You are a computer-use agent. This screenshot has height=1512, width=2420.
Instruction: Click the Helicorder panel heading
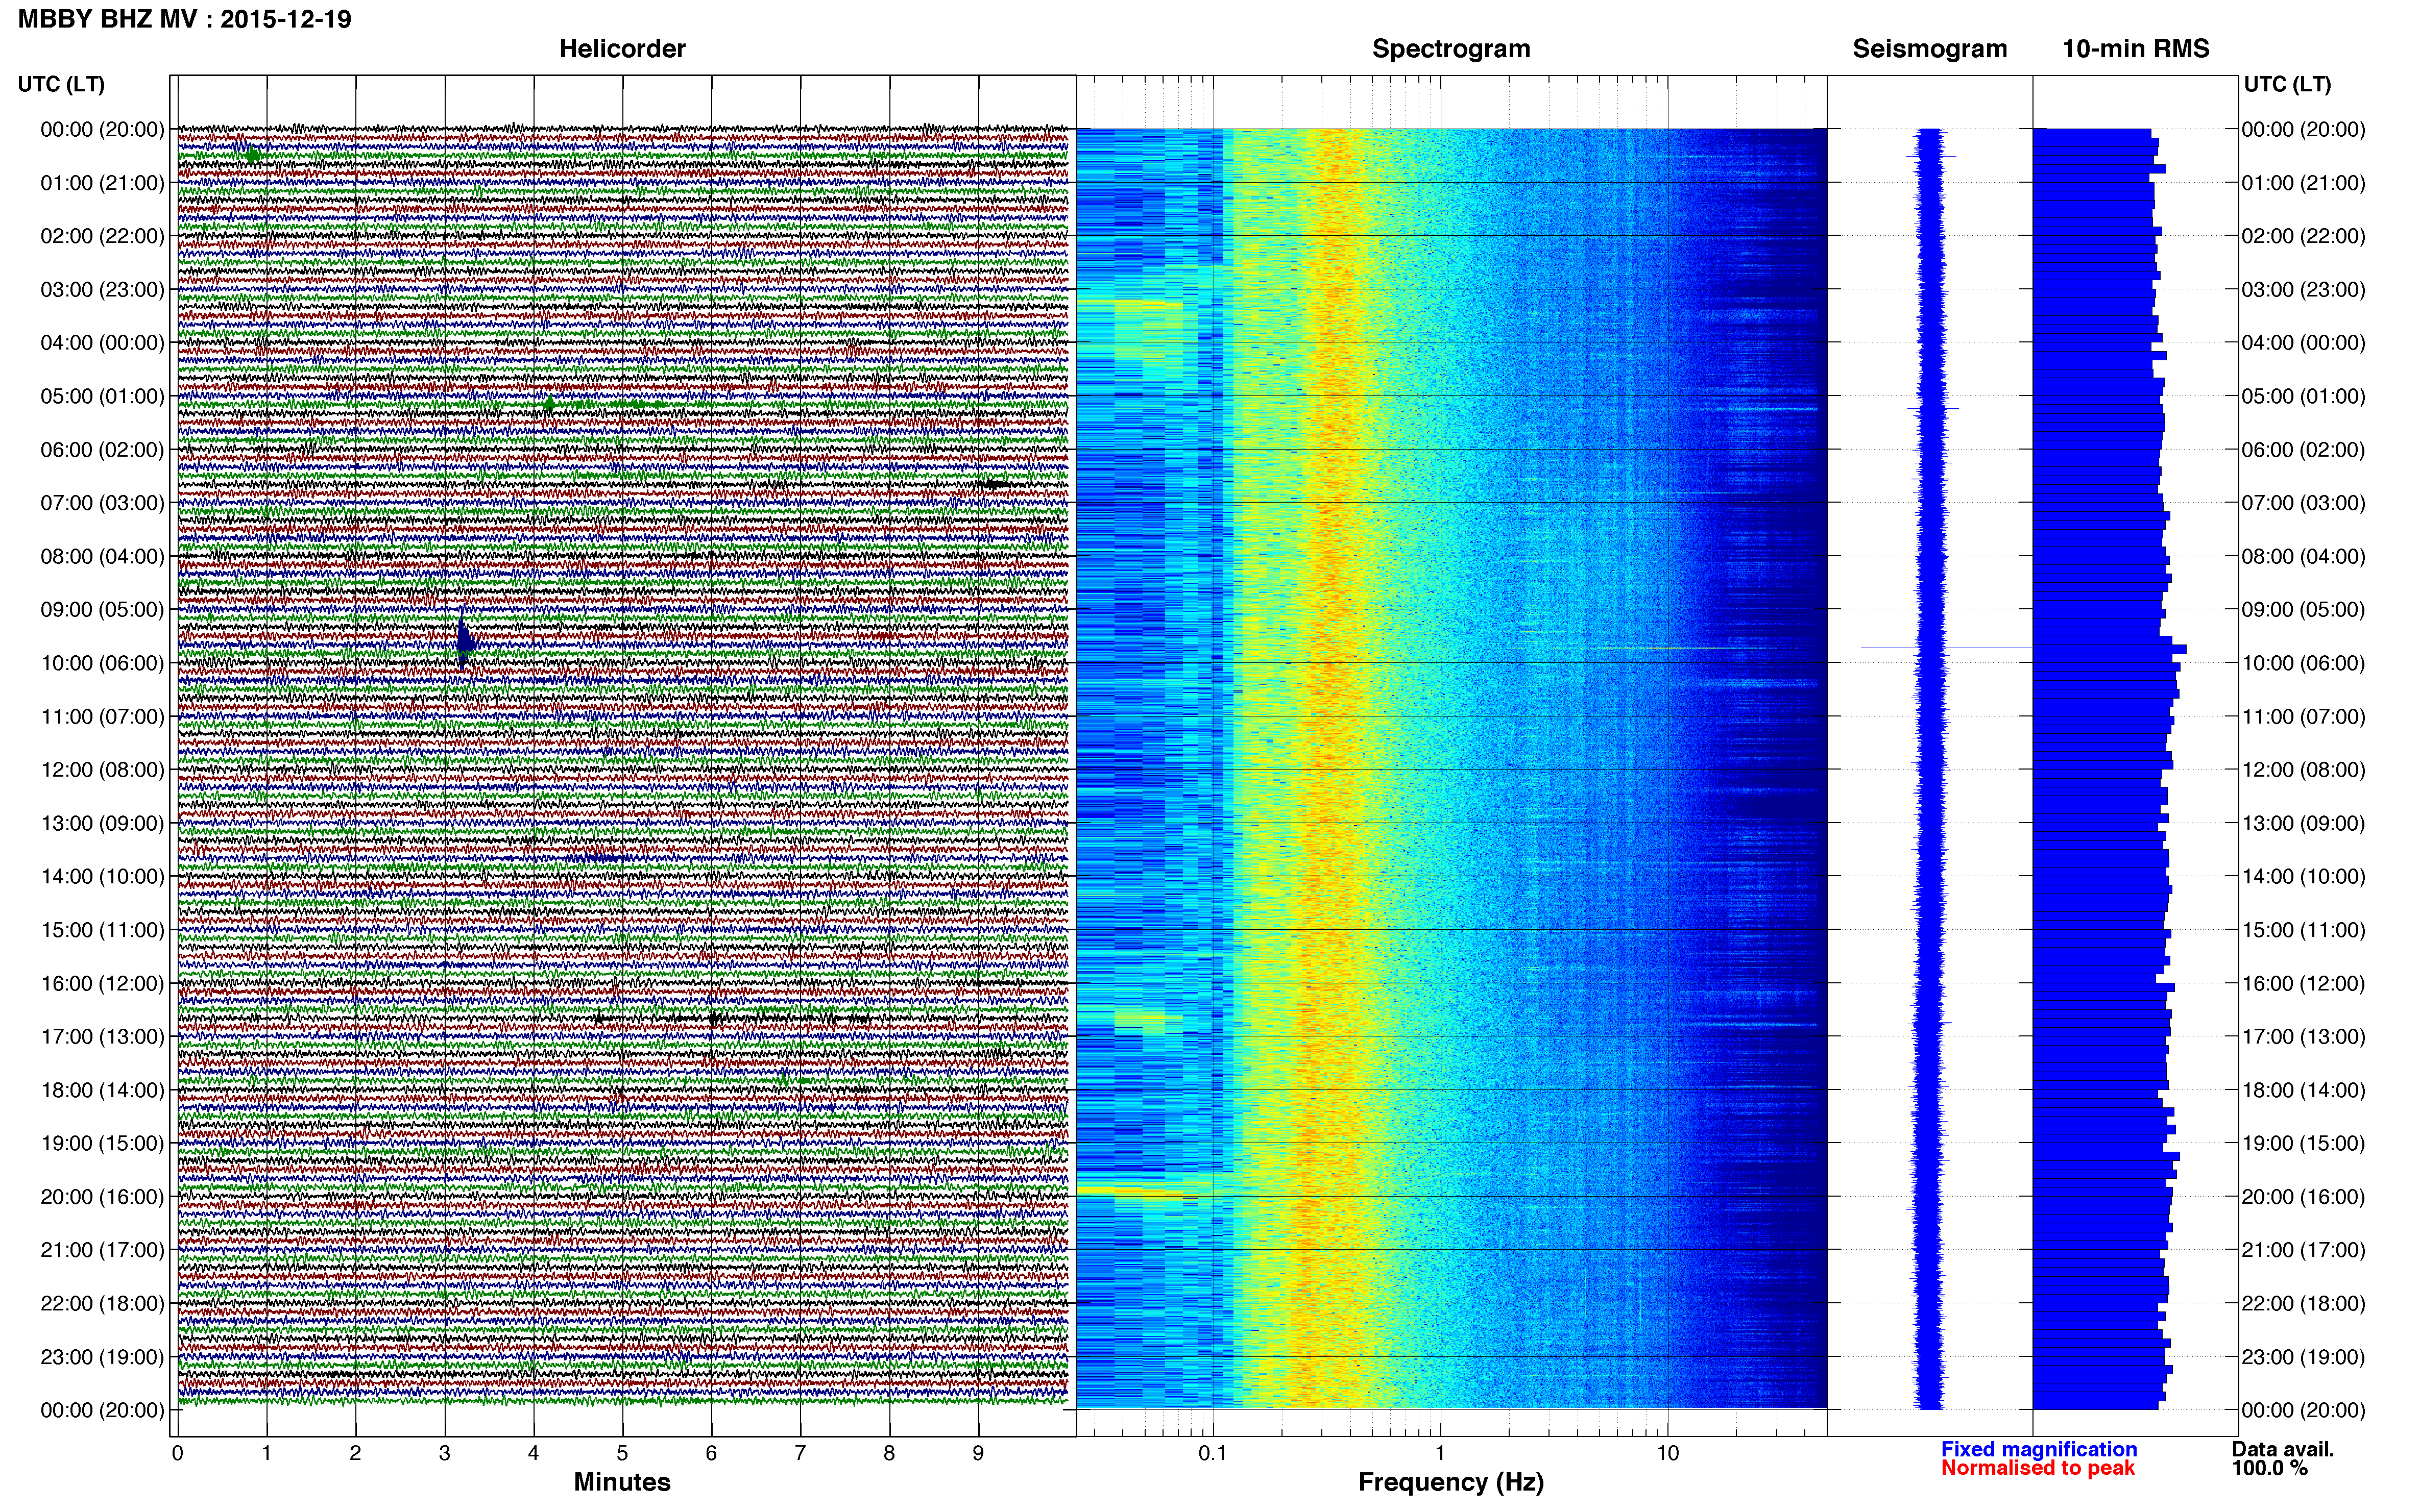click(622, 49)
